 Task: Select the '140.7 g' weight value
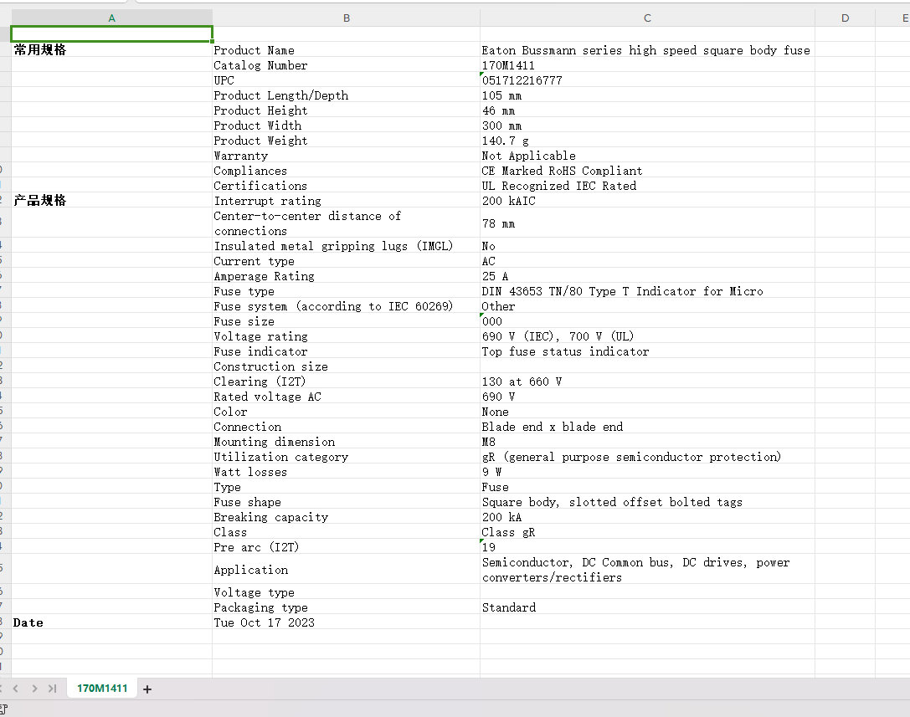[648, 141]
